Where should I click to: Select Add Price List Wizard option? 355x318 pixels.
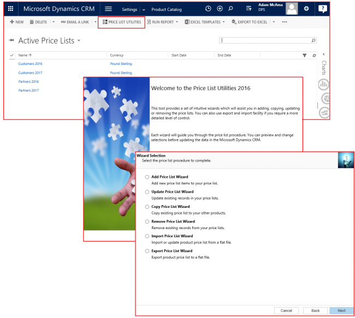coord(147,177)
